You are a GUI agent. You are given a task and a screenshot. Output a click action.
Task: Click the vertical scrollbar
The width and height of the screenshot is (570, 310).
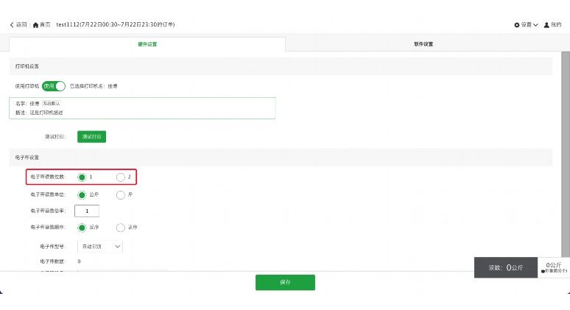click(x=566, y=155)
